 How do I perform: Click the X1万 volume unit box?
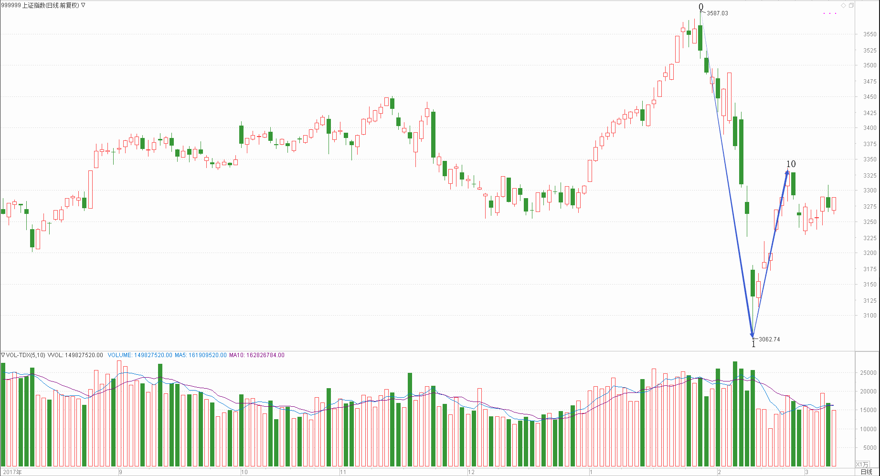862,465
